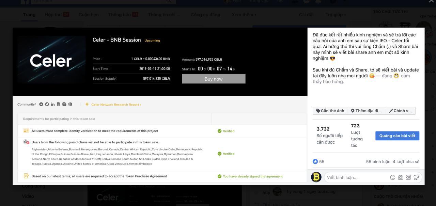
Task: Click the blue like reaction icon
Action: [x=315, y=161]
